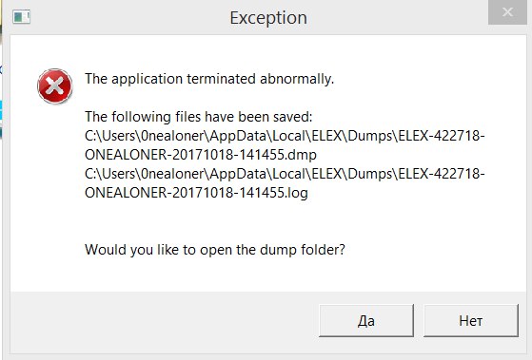Click the second ELEX Dumps path line
Viewport: 532px width, 360px height.
click(285, 174)
